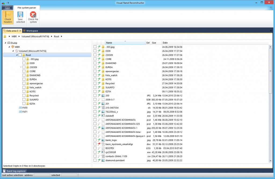Click the FAT0 table icon

(20, 108)
